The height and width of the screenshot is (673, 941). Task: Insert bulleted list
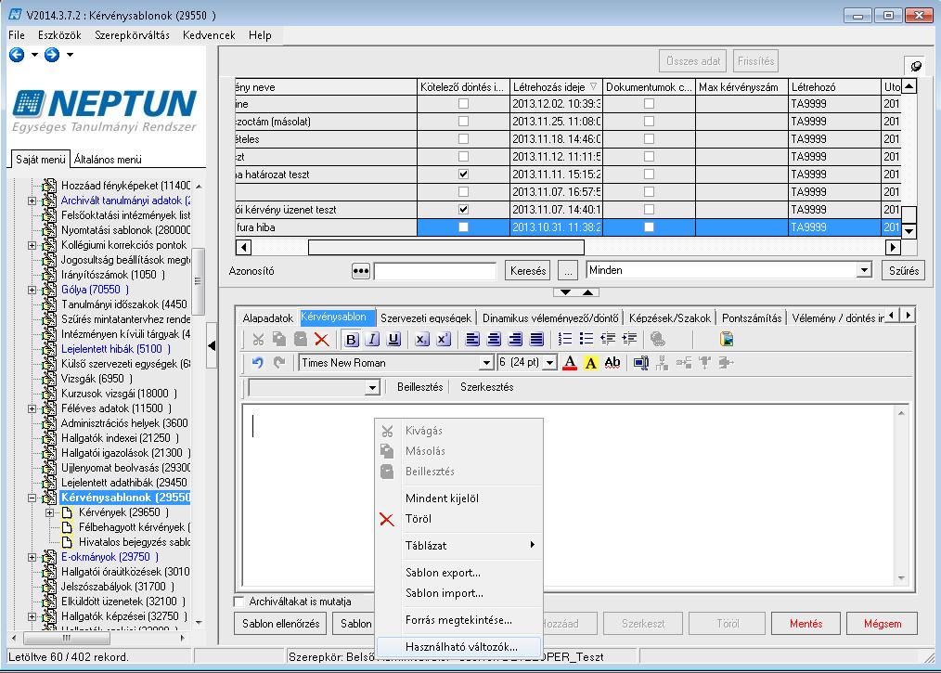click(587, 339)
